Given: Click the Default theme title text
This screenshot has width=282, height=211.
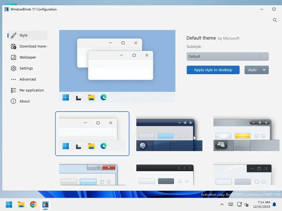Looking at the screenshot, I should pyautogui.click(x=201, y=38).
